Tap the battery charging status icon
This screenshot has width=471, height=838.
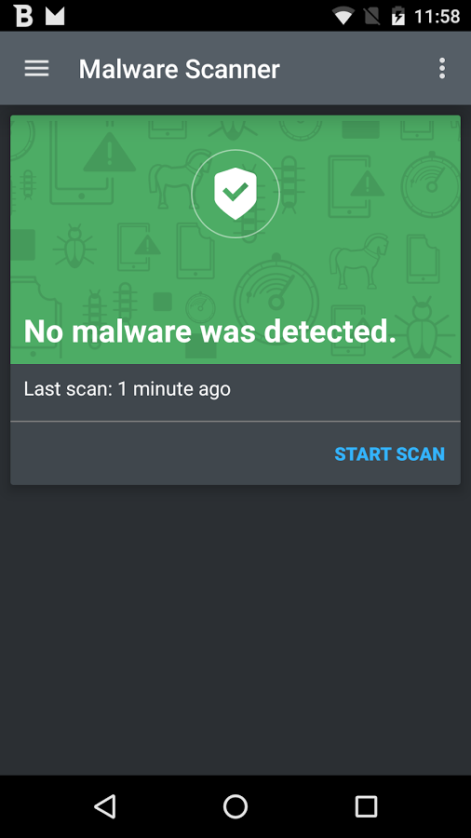point(397,16)
